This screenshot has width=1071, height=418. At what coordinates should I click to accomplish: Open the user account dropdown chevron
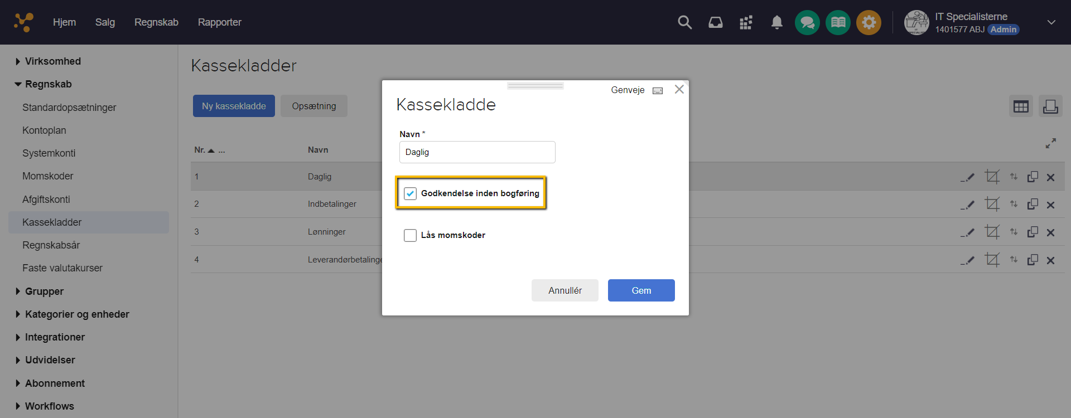[1051, 22]
